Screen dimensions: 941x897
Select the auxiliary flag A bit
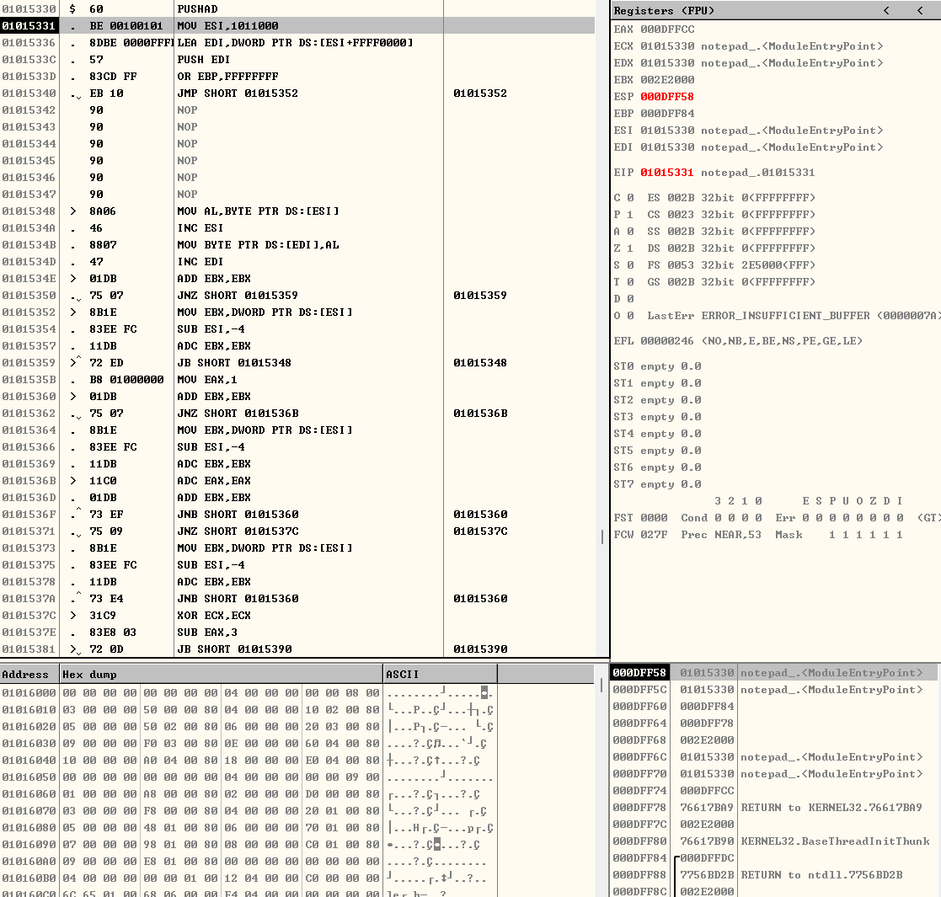click(623, 231)
